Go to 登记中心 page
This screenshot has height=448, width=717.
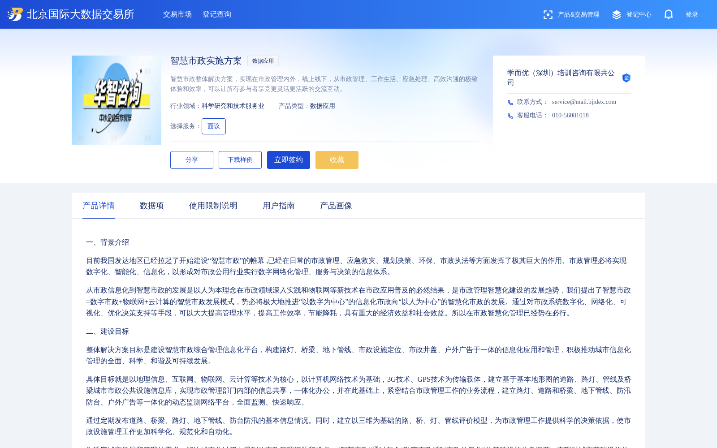click(639, 15)
